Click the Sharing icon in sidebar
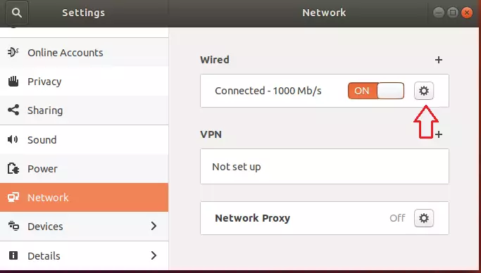481x273 pixels. click(13, 110)
